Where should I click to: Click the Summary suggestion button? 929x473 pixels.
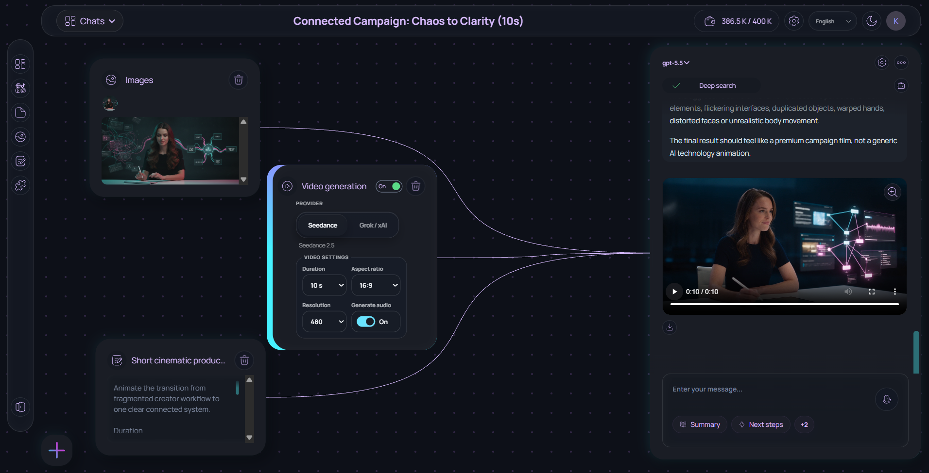click(x=700, y=424)
